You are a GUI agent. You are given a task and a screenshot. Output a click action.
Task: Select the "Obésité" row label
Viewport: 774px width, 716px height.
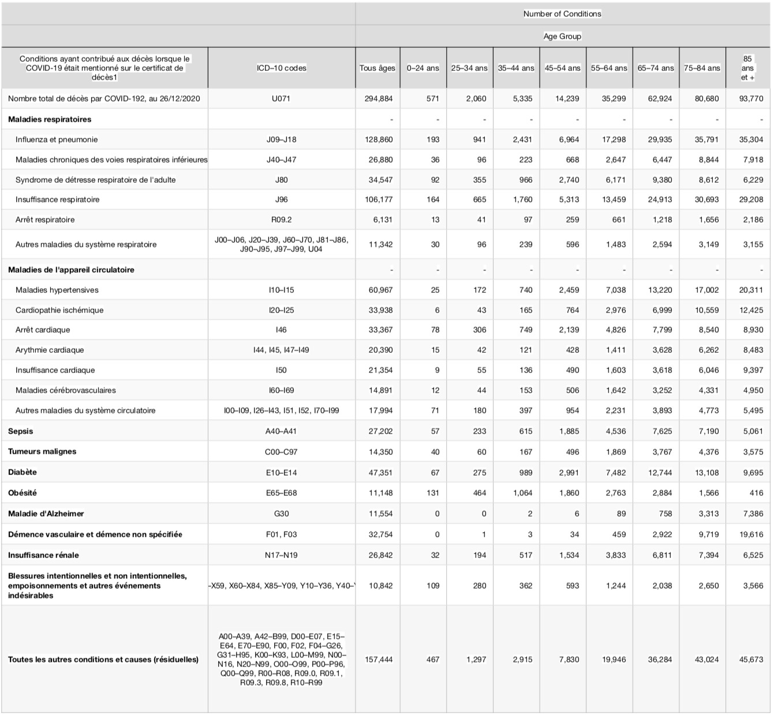click(x=23, y=493)
